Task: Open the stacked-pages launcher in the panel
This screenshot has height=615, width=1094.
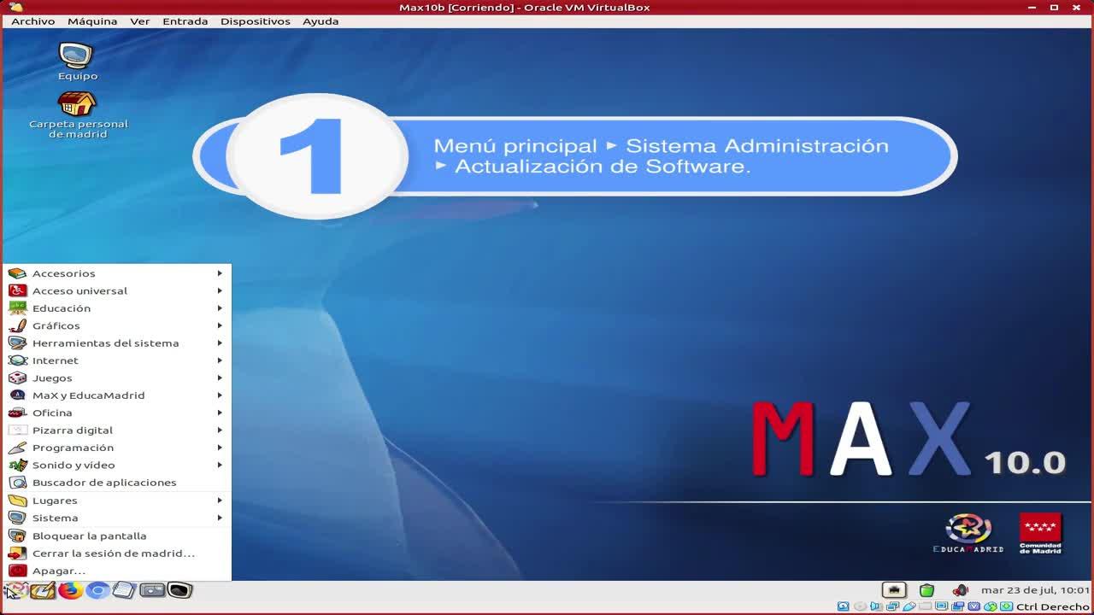Action: point(125,590)
